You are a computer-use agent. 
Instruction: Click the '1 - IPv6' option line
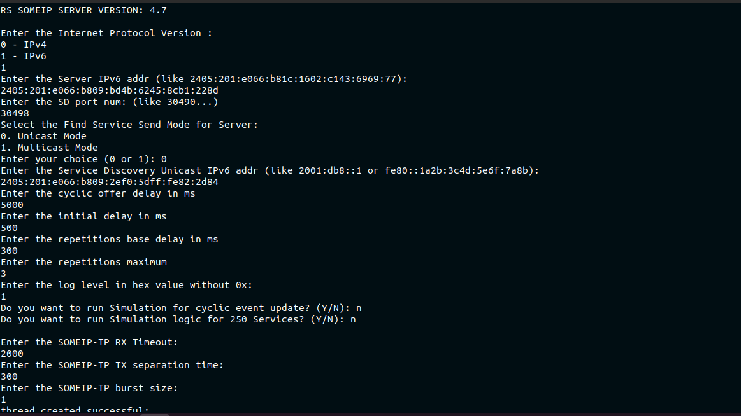(x=24, y=56)
